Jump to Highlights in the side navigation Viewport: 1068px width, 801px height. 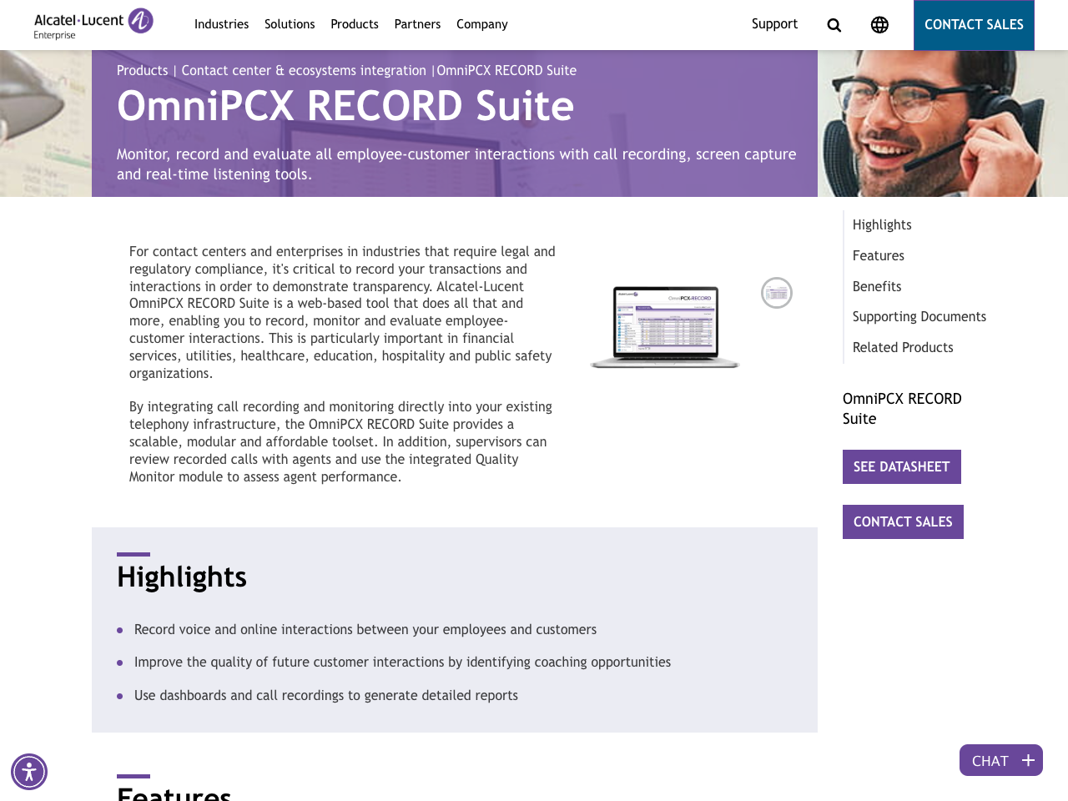pos(882,225)
